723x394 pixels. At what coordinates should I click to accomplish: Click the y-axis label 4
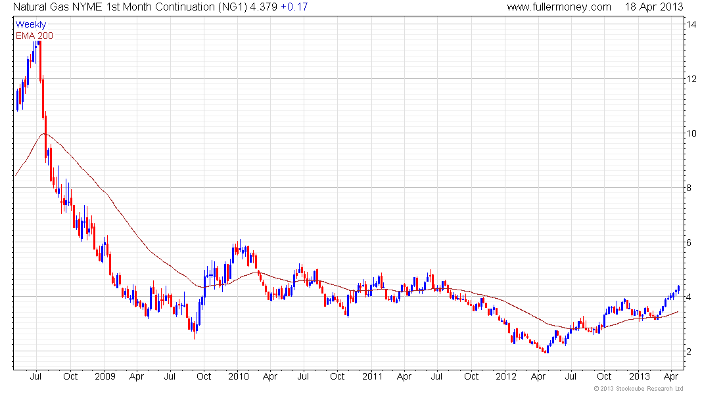point(688,297)
